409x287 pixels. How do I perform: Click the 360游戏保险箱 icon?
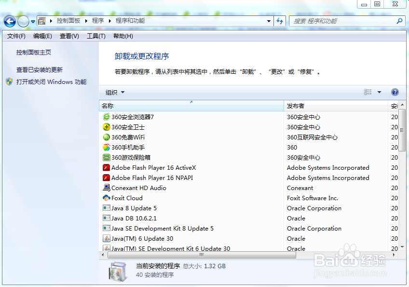(107, 157)
